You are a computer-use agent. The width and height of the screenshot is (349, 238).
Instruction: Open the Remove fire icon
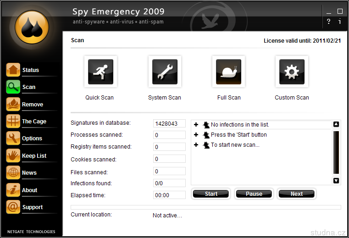pos(13,104)
